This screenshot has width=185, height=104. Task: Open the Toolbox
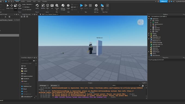pyautogui.click(x=43, y=7)
